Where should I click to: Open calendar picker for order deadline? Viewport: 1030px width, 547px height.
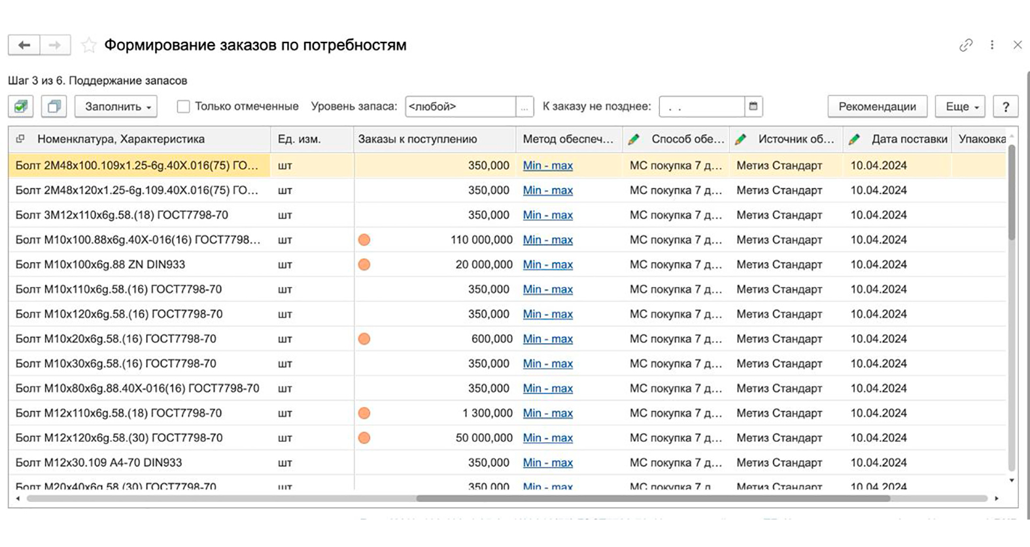coord(753,107)
